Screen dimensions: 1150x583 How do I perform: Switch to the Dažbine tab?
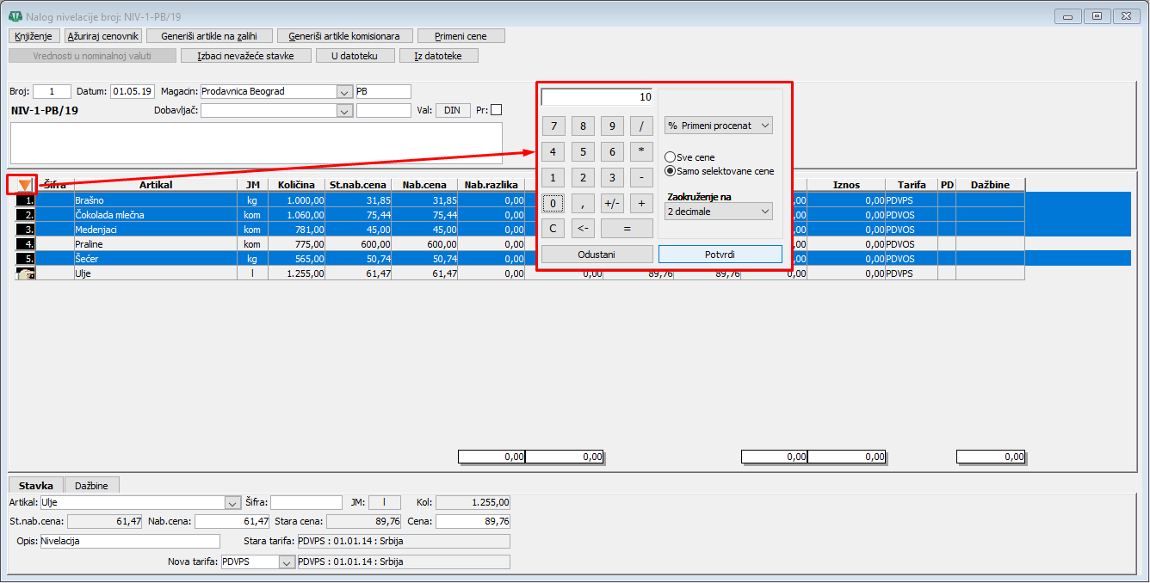91,486
